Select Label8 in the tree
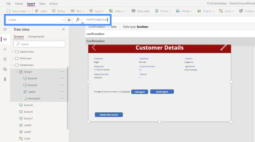The height and width of the screenshot is (142, 255). (27, 125)
